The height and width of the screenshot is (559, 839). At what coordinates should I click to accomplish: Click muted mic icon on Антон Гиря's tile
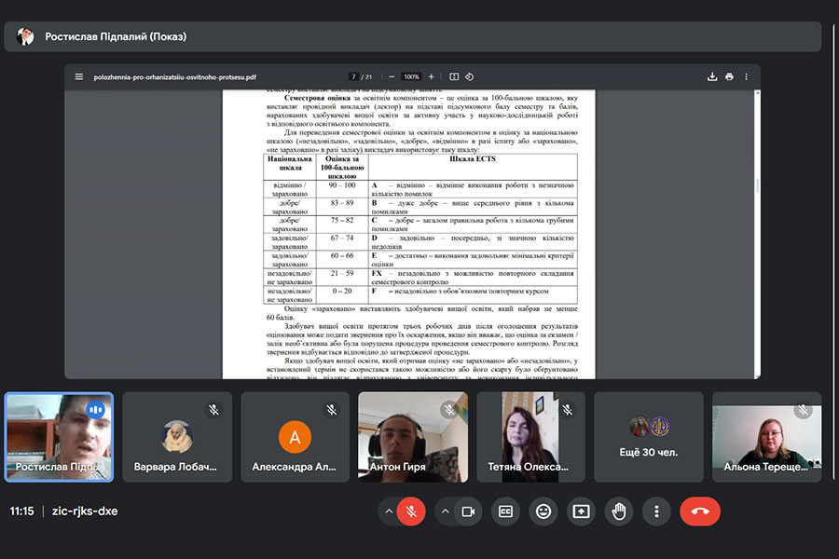coord(449,410)
